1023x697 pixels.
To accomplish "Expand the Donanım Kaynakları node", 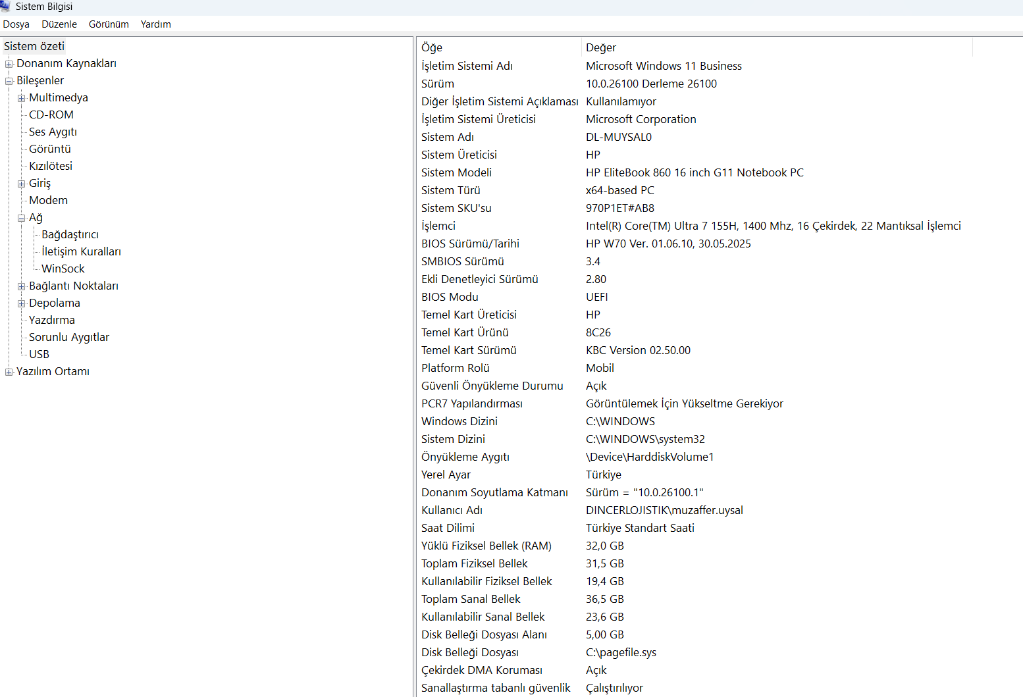I will 9,64.
